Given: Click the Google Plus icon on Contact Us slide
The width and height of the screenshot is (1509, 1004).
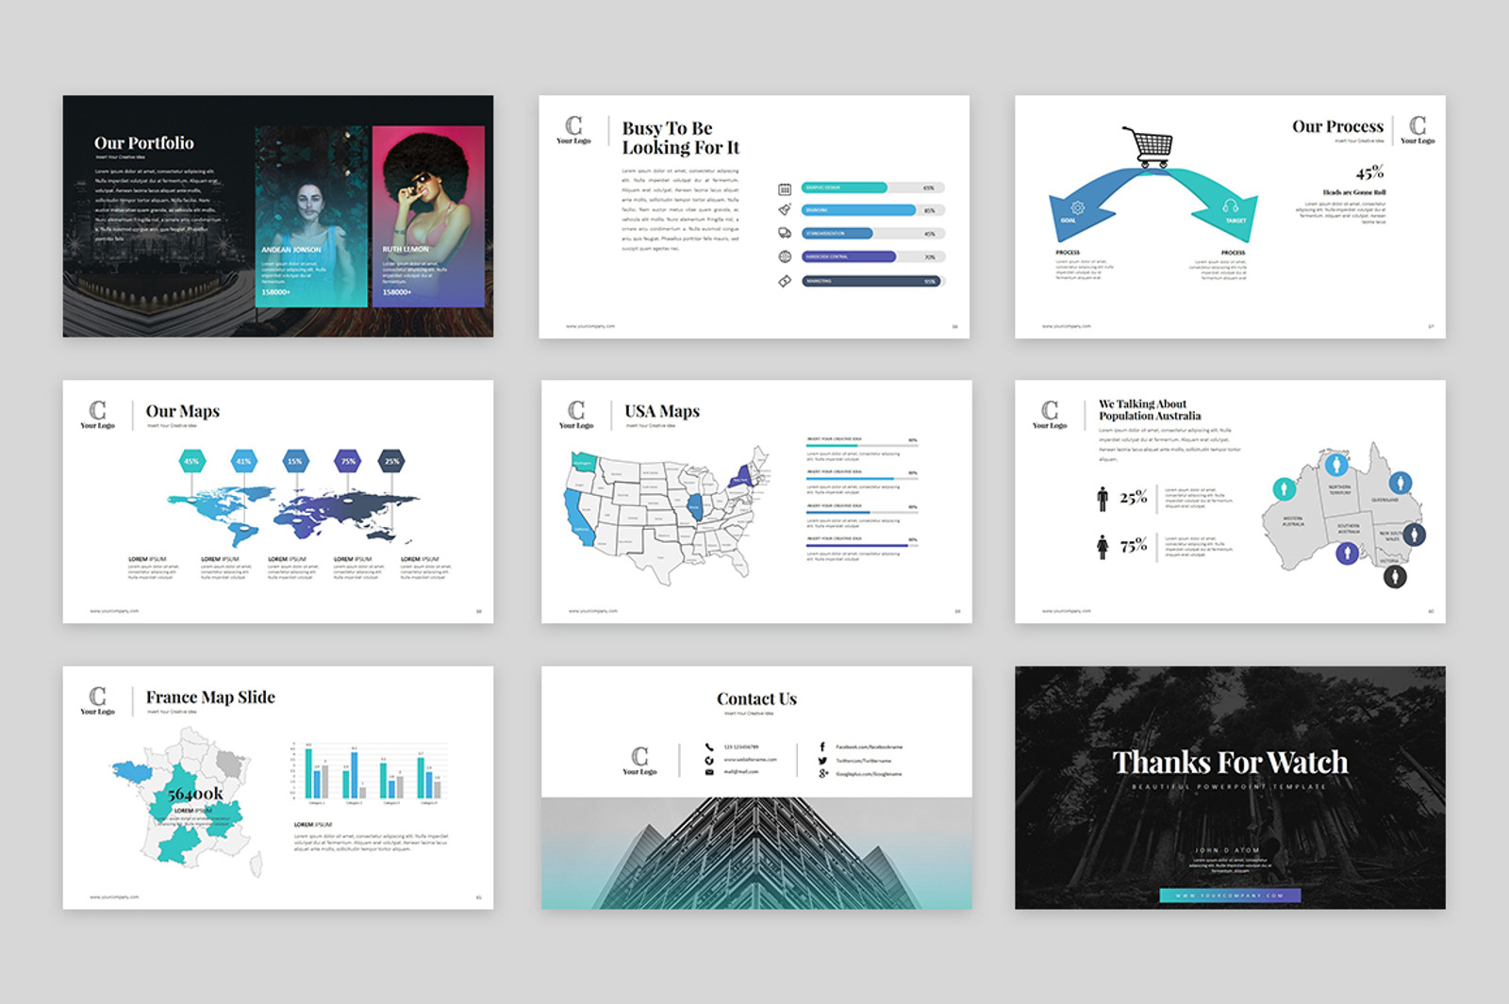Looking at the screenshot, I should (823, 773).
